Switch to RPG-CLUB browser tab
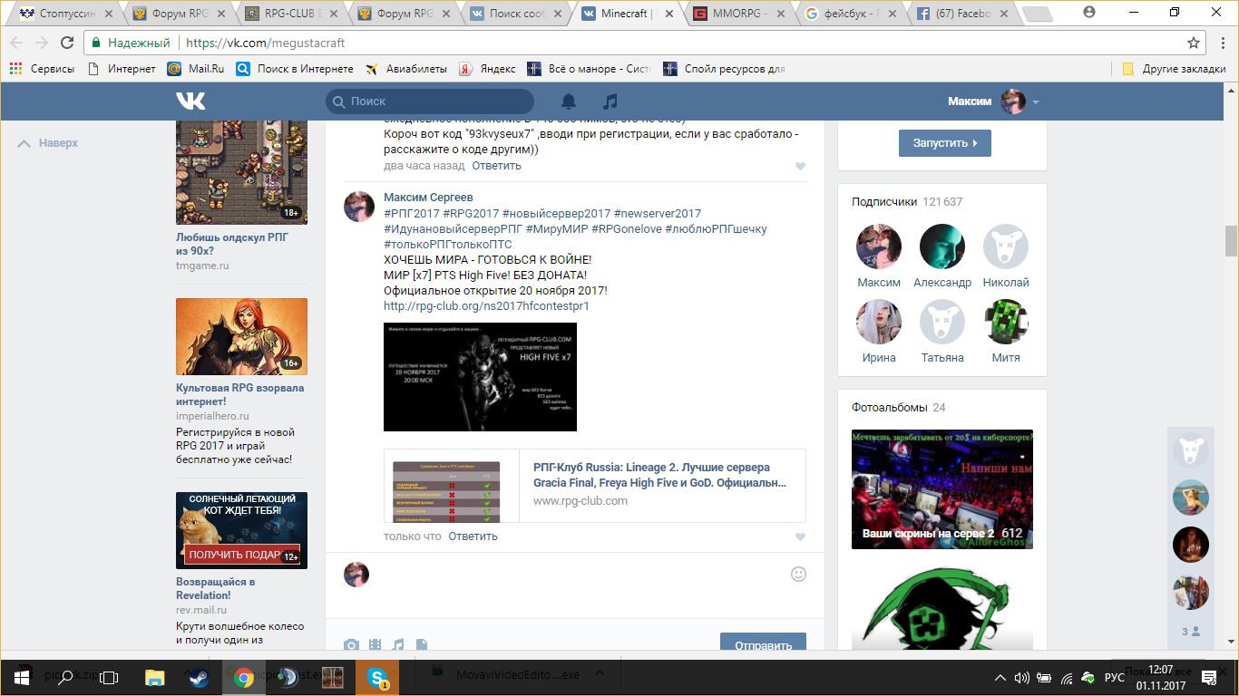The width and height of the screenshot is (1239, 696). (x=294, y=14)
